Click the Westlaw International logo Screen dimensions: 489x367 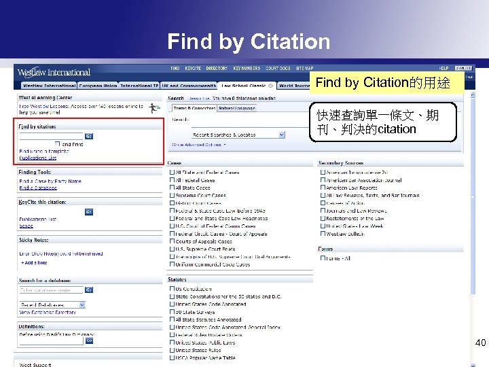[x=54, y=72]
